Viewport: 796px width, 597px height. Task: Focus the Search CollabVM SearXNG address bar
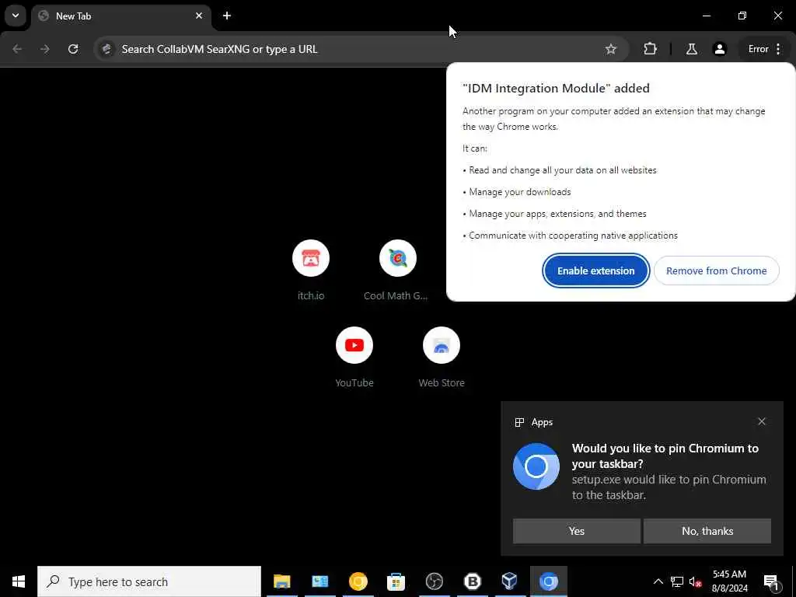click(361, 49)
